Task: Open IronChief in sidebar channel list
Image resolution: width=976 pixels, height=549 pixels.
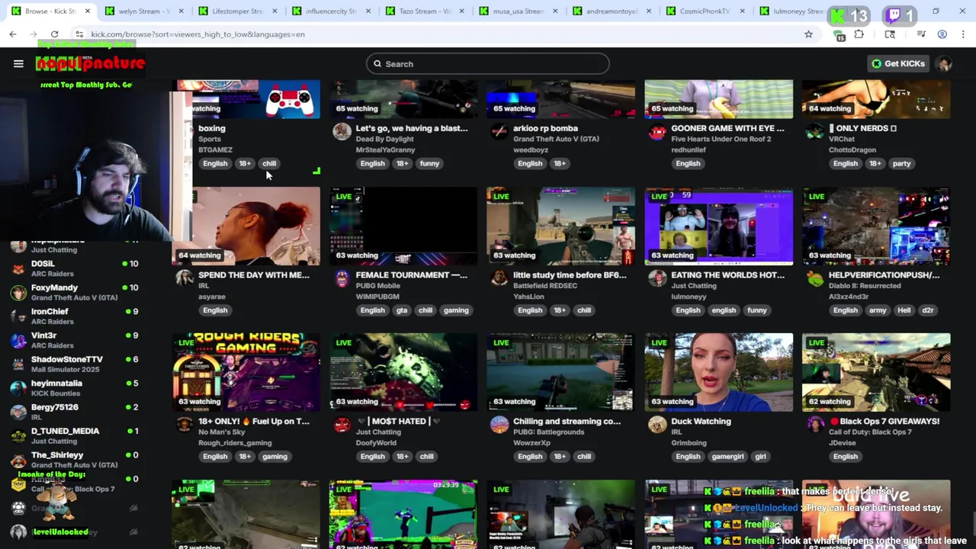Action: (x=74, y=316)
